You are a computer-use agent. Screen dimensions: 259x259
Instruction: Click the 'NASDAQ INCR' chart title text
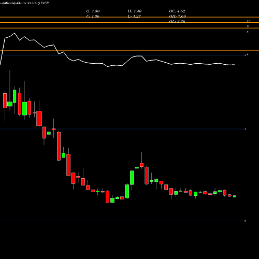pos(38,3)
